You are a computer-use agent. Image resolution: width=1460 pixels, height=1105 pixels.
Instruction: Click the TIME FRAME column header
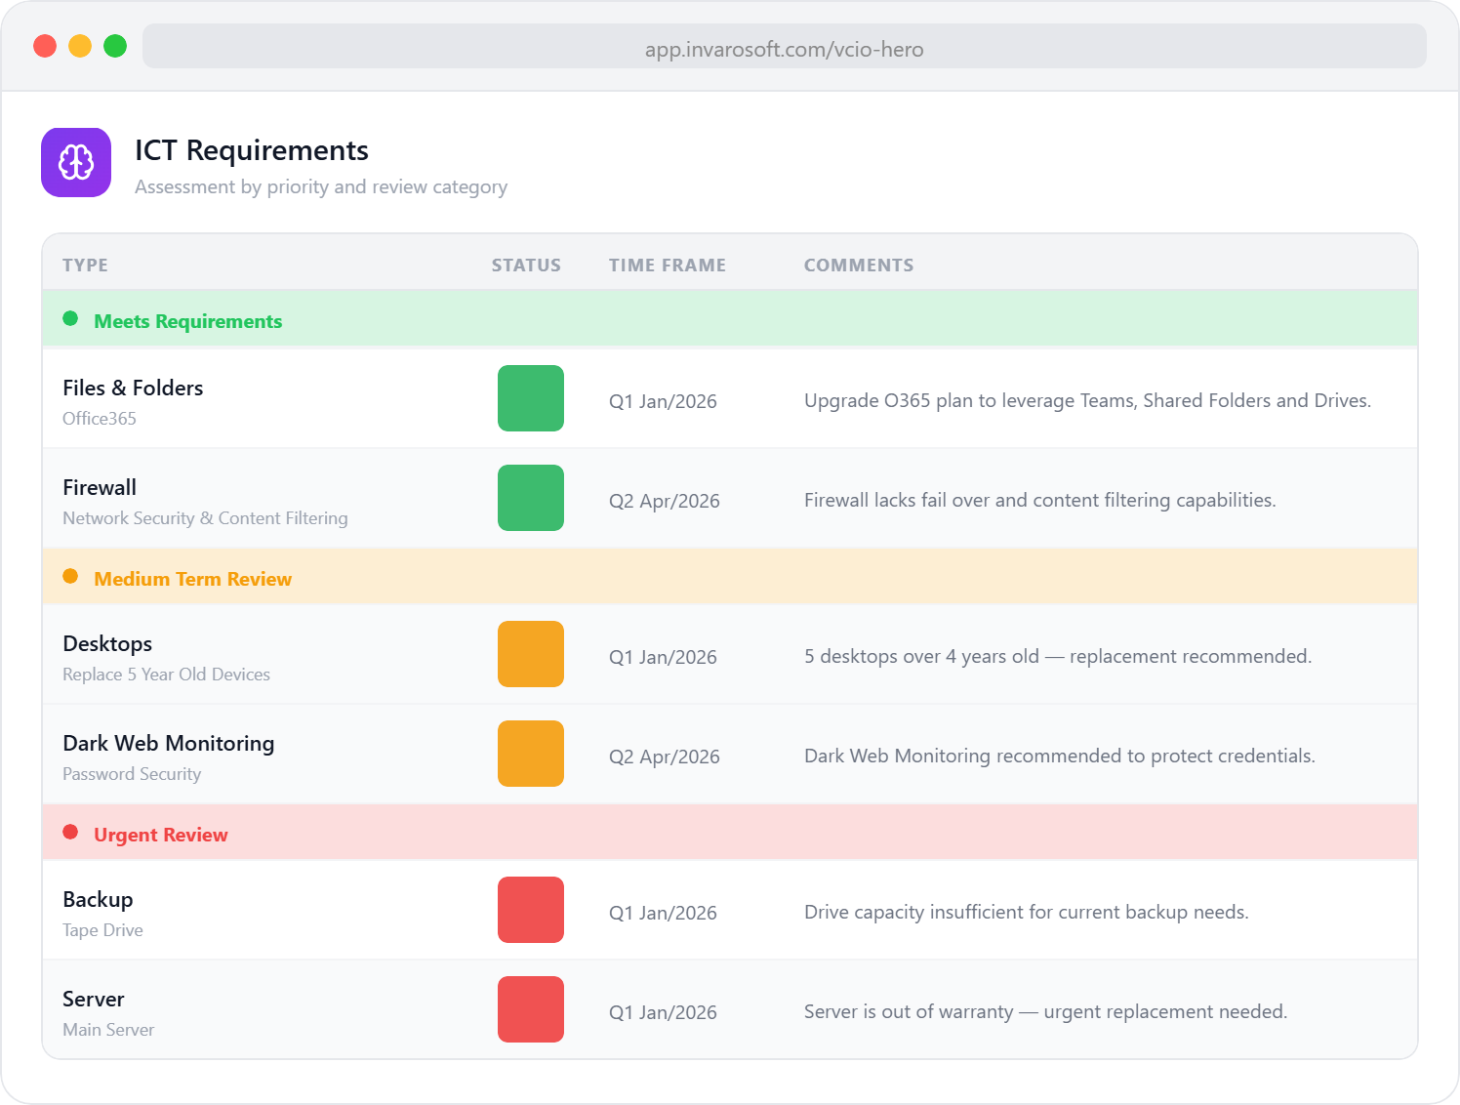pos(668,266)
